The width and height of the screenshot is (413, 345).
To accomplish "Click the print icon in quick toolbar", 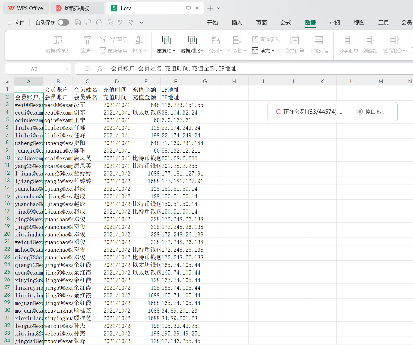I will [99, 23].
